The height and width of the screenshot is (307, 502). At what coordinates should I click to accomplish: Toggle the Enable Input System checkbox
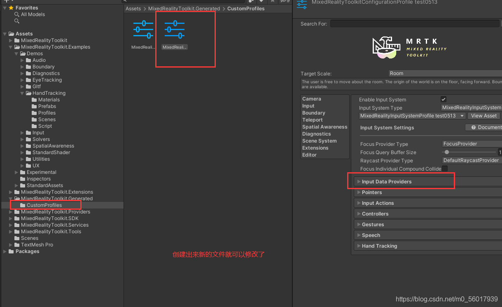[x=444, y=99]
